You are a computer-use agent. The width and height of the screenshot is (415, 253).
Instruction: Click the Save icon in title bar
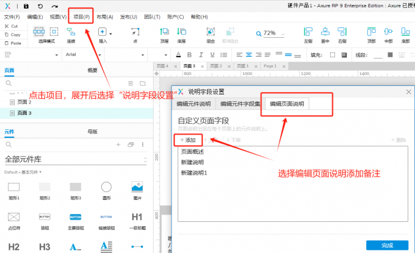[26, 6]
